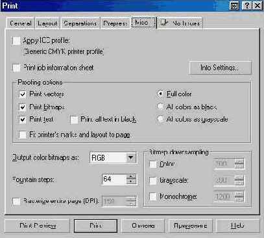264x238 pixels.
Task: Enable Apply ICC profile checkbox
Action: coord(16,41)
